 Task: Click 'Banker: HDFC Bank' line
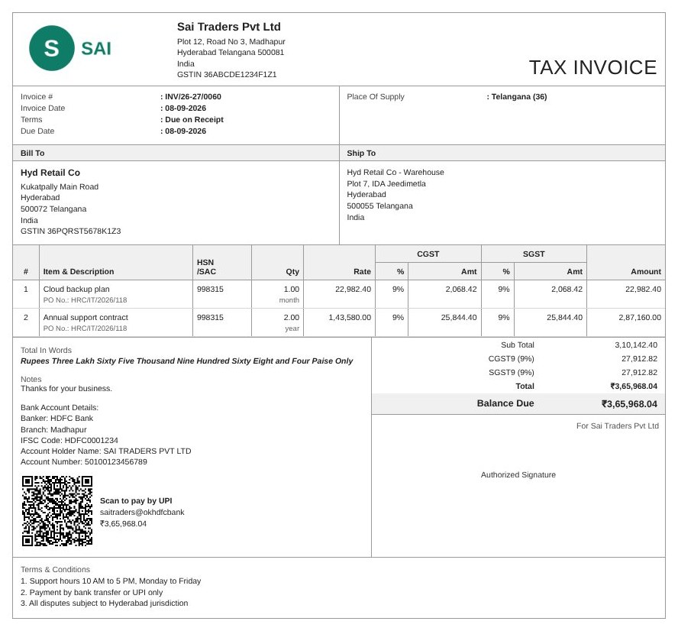[56, 418]
